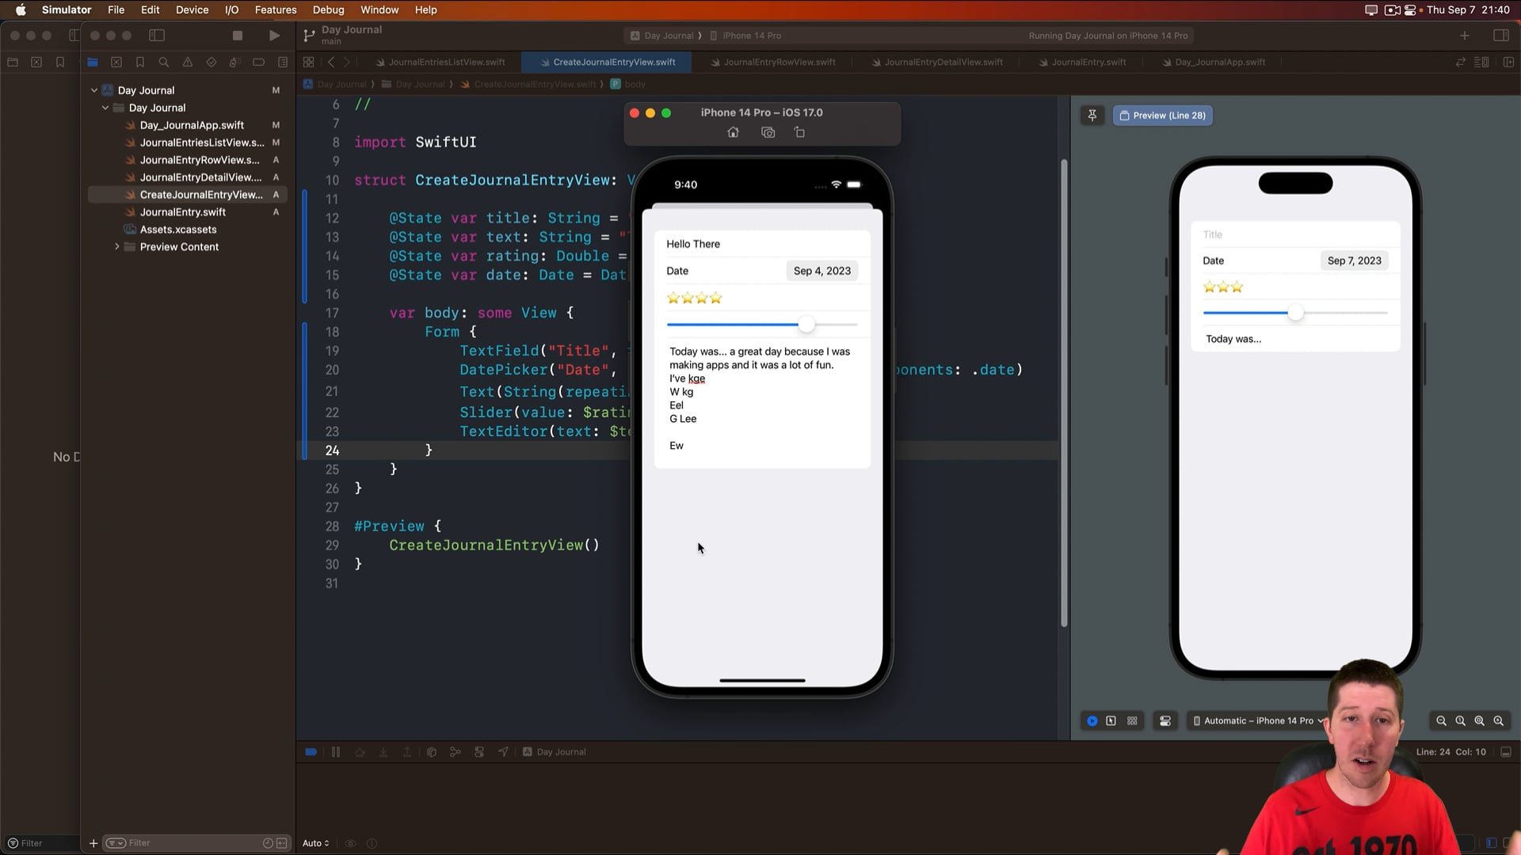Select Day_JournalApp.swift in the file navigator

[x=192, y=125]
